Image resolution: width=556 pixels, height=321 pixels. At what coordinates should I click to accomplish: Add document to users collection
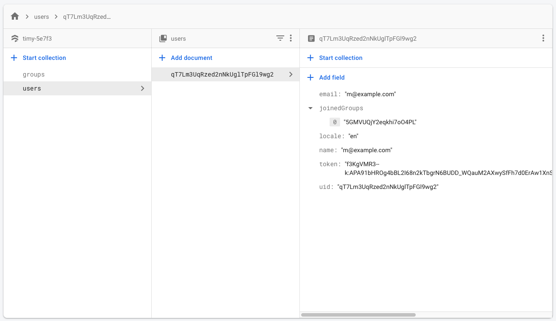[191, 58]
